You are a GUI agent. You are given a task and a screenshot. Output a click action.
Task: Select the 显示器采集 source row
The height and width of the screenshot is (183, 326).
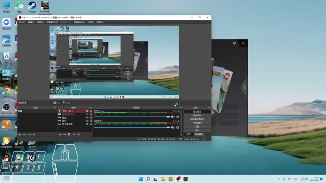point(75,124)
